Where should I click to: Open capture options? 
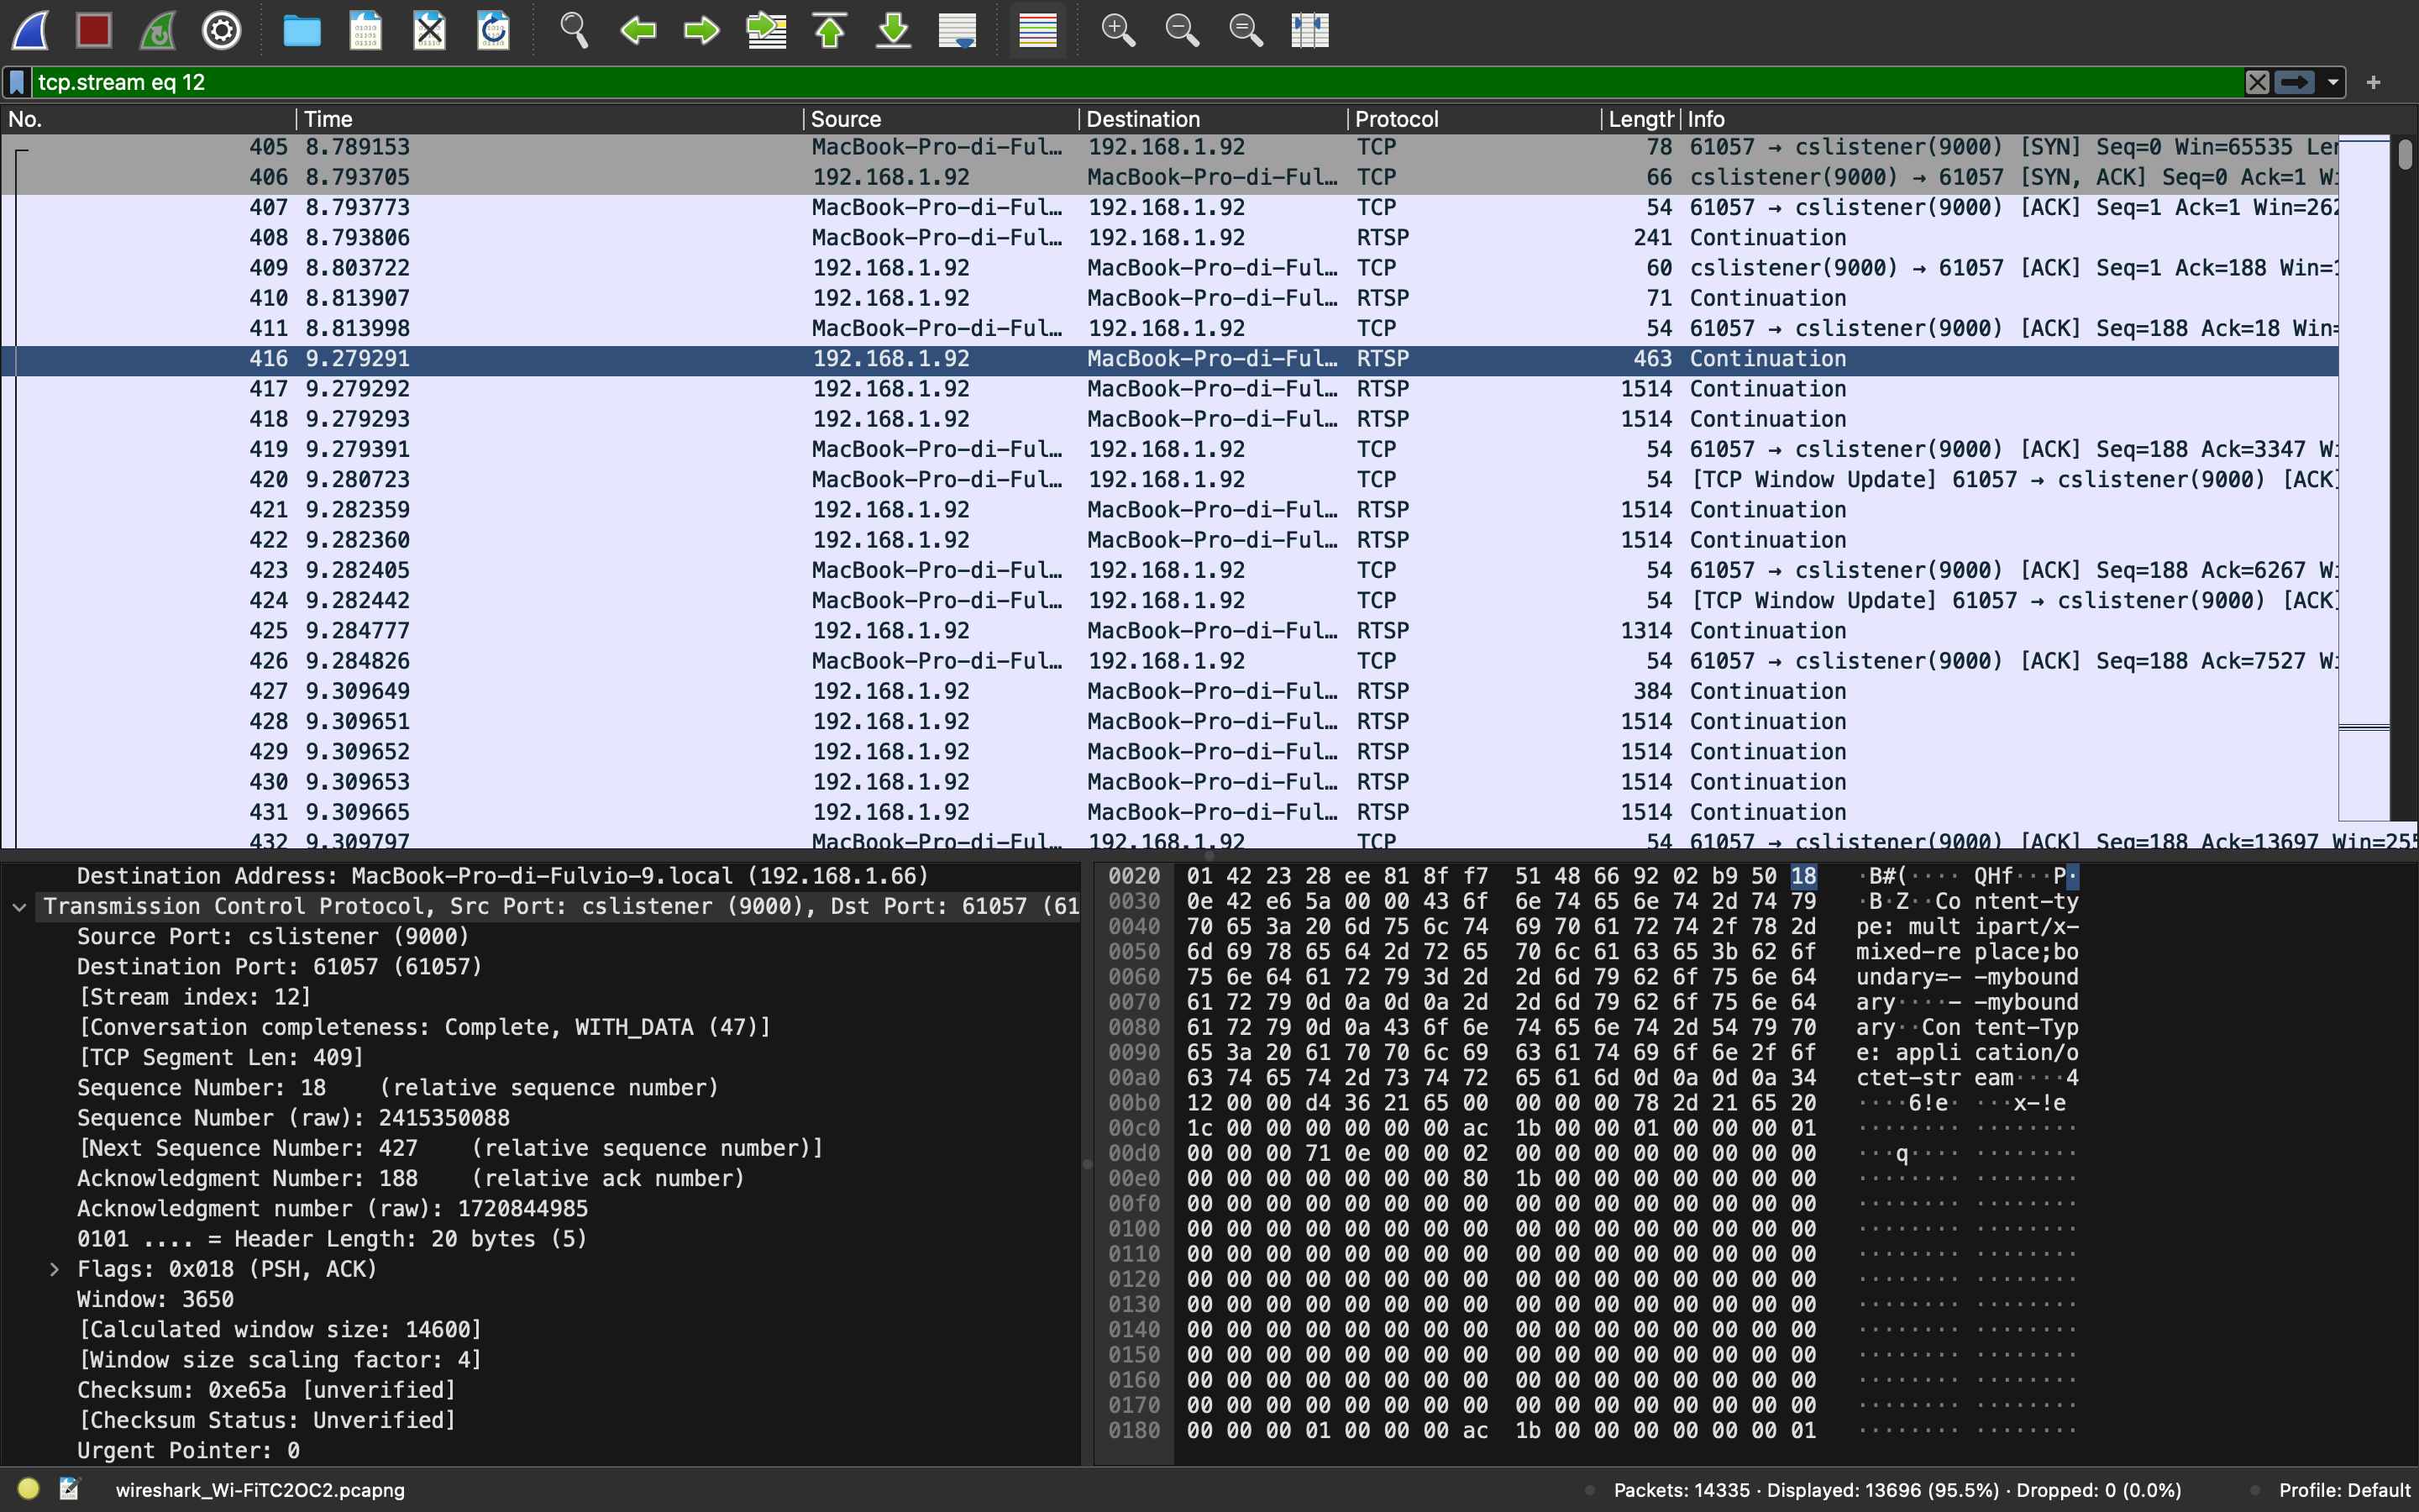221,30
